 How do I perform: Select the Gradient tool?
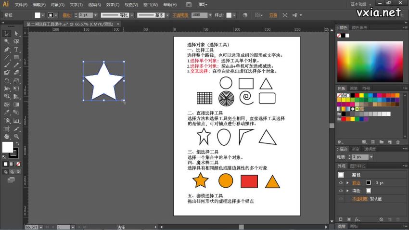(16, 104)
